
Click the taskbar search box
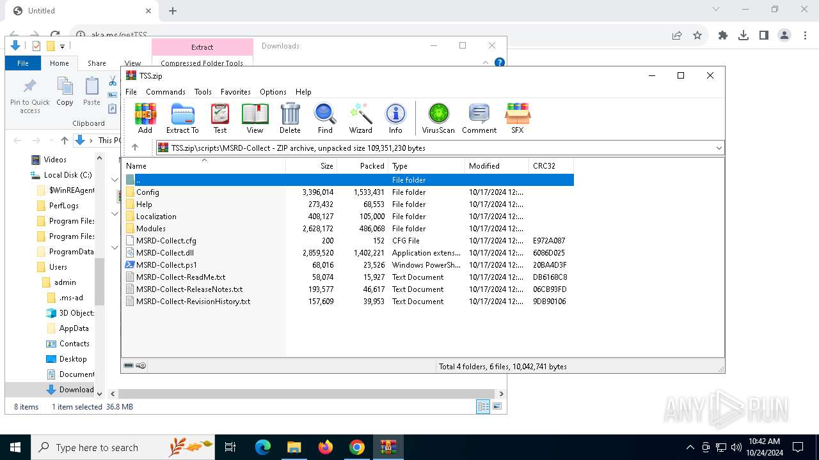123,447
